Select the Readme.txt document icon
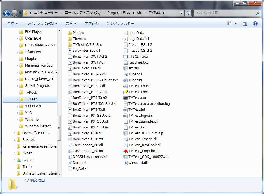 coord(126,62)
